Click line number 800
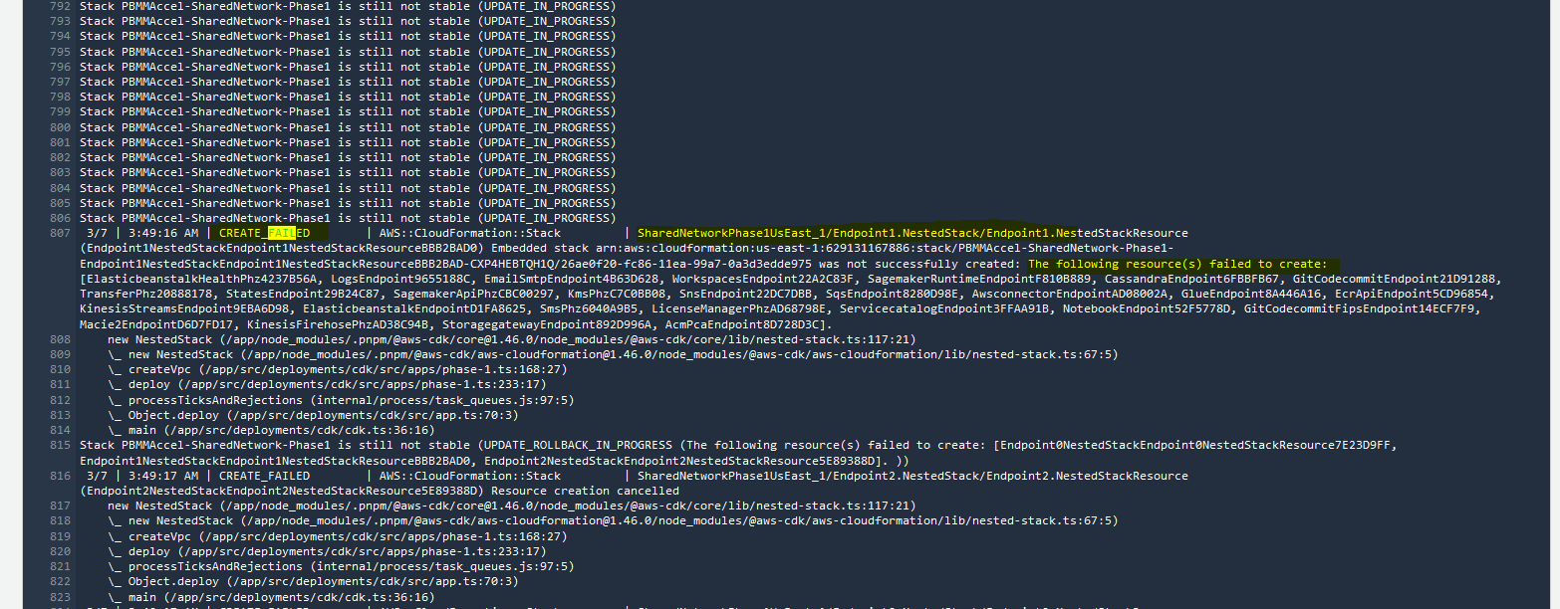1560x609 pixels. 60,127
